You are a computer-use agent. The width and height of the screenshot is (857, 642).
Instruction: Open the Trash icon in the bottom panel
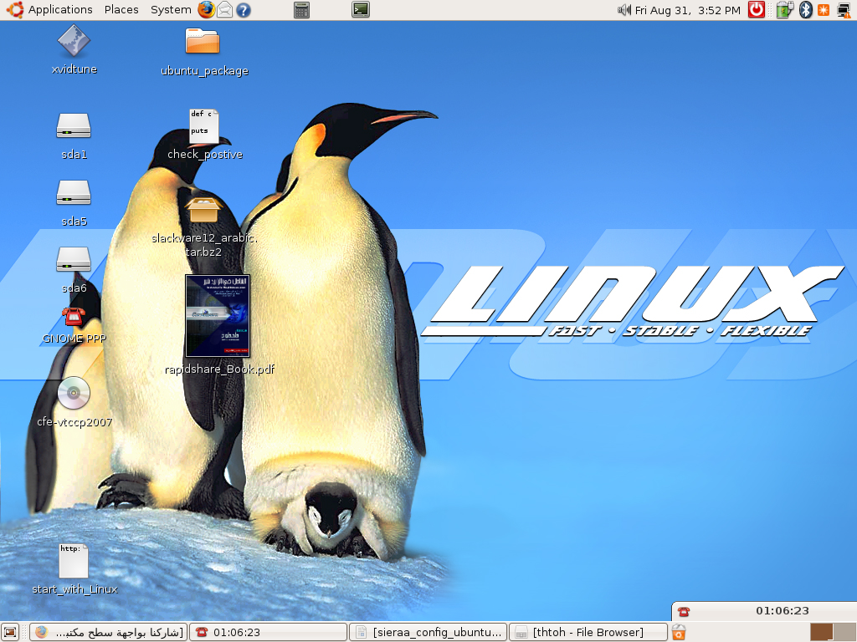click(679, 632)
